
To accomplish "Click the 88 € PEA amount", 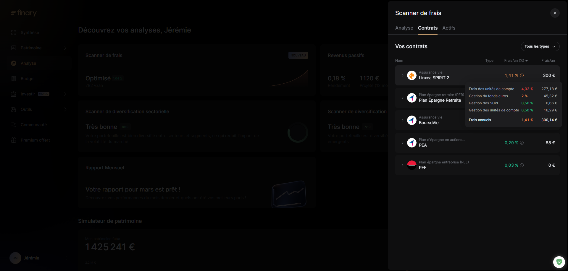I will coord(550,143).
